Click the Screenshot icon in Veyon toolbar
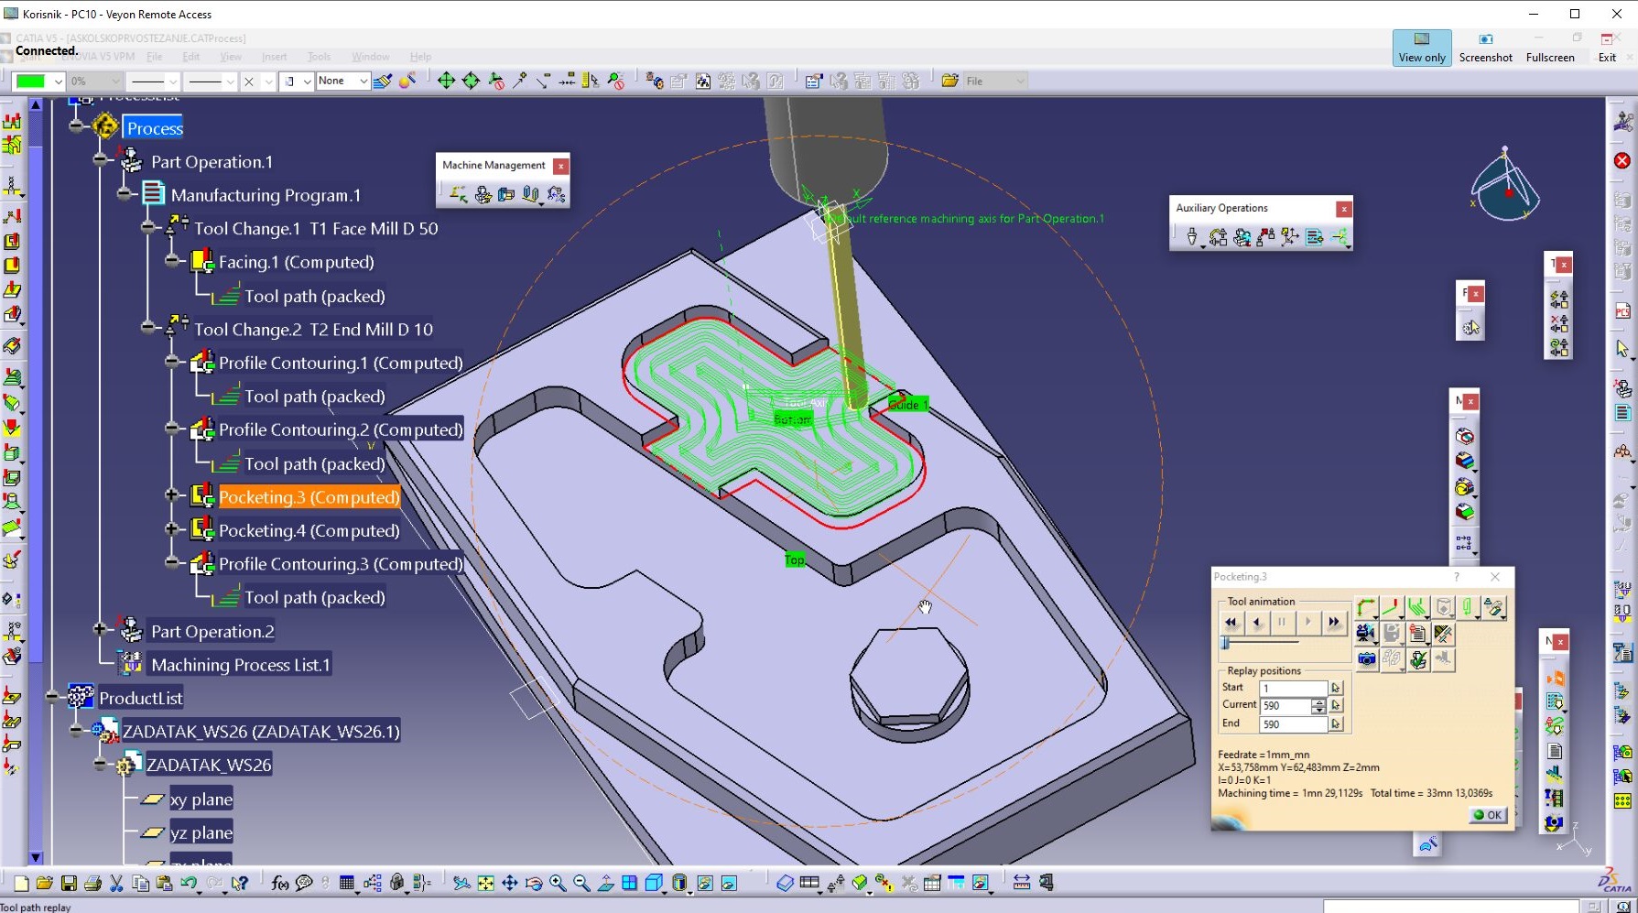The height and width of the screenshot is (913, 1638). coord(1485,48)
